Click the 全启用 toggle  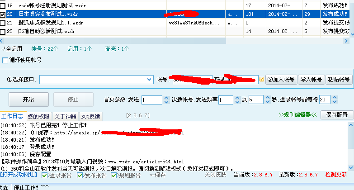[x=12, y=49]
